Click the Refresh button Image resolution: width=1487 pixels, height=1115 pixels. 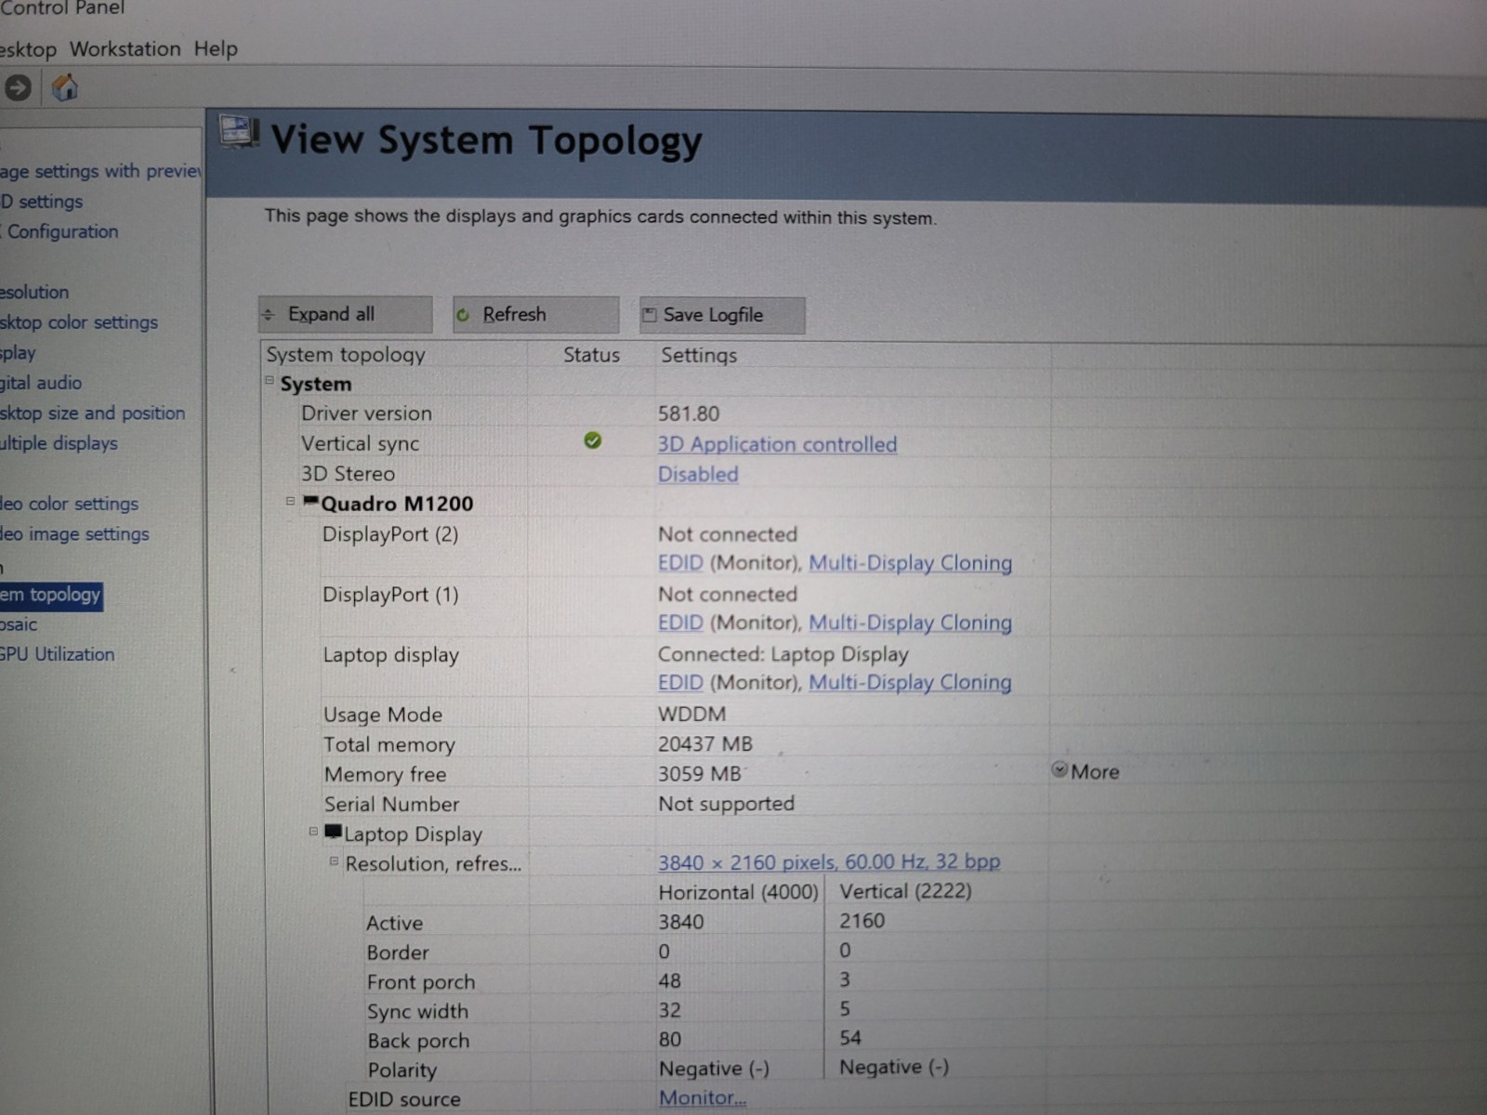[x=535, y=314]
